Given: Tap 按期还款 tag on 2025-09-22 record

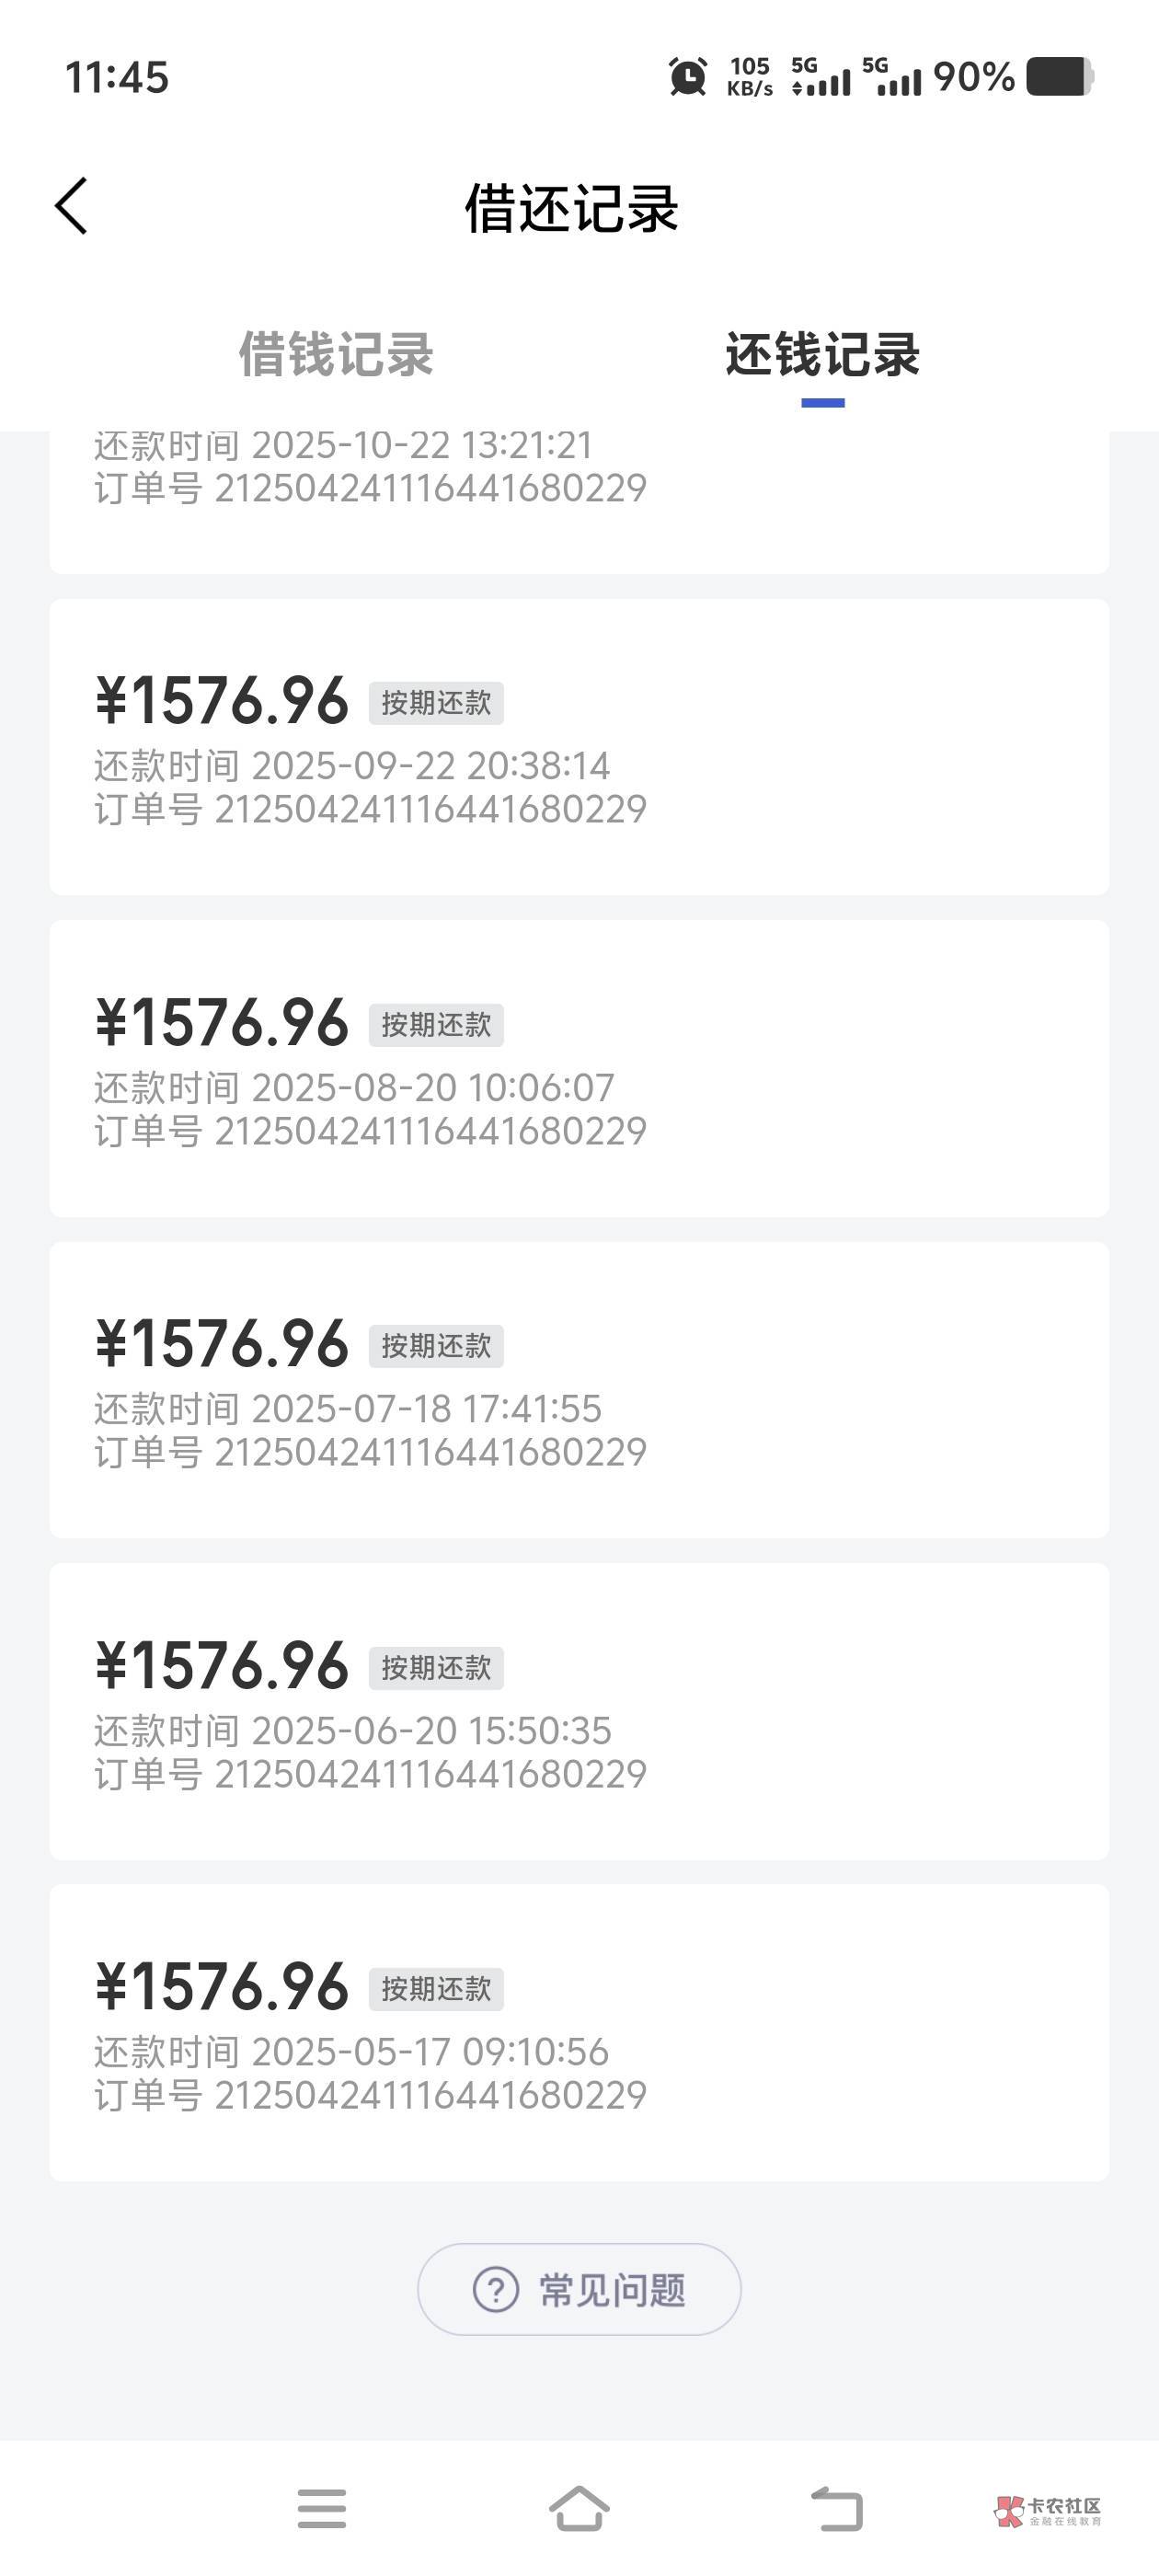Looking at the screenshot, I should [x=436, y=703].
